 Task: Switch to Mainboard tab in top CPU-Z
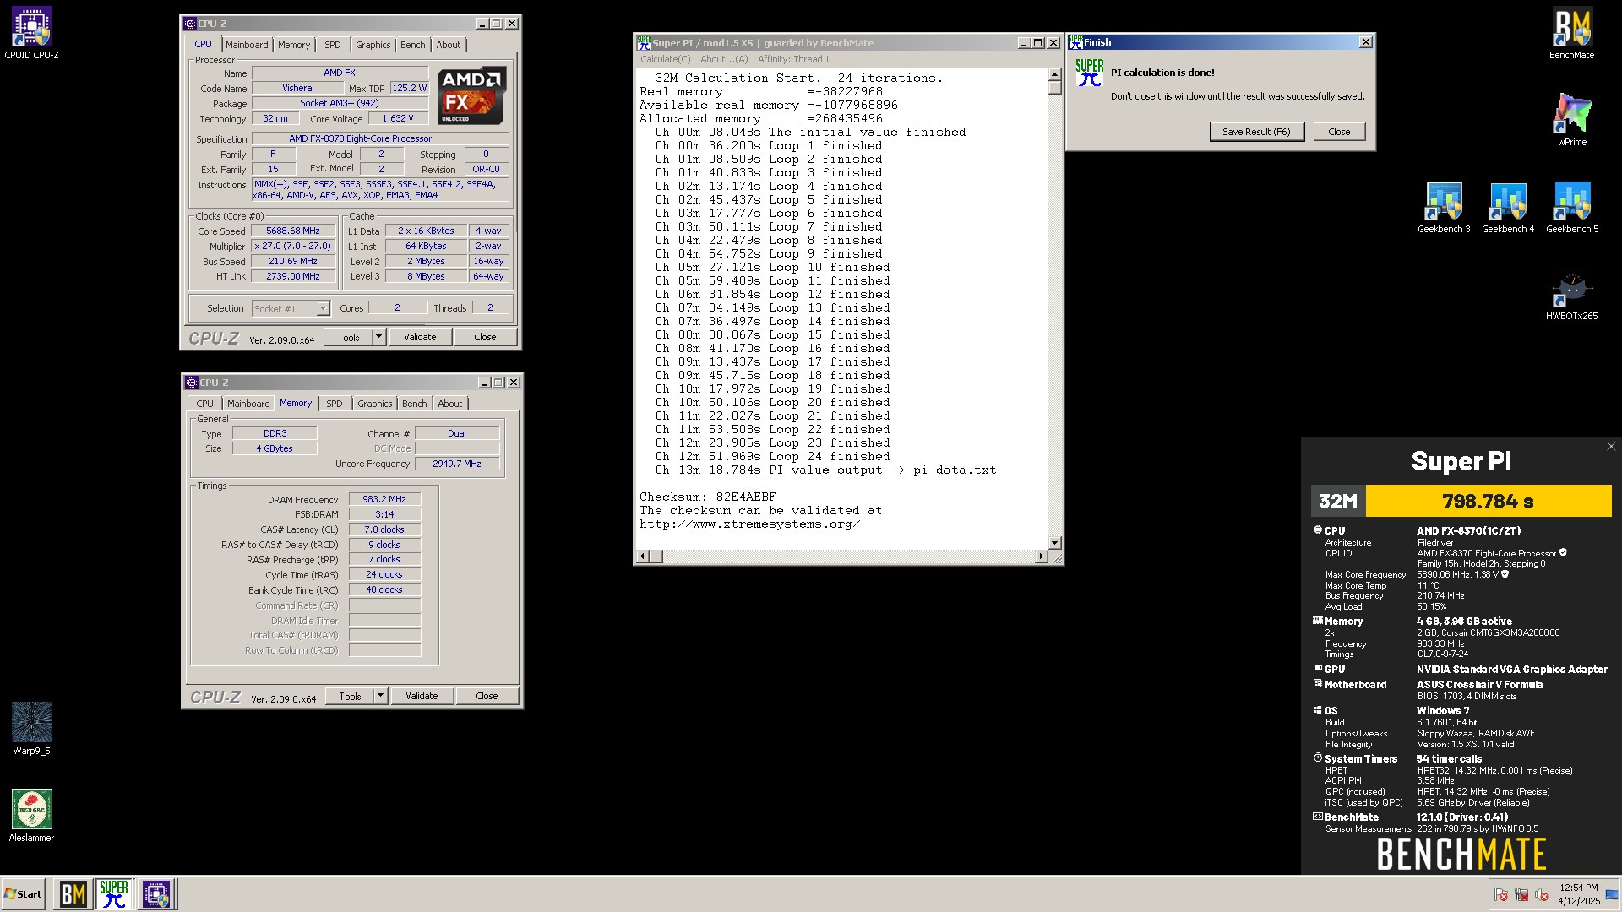click(247, 45)
